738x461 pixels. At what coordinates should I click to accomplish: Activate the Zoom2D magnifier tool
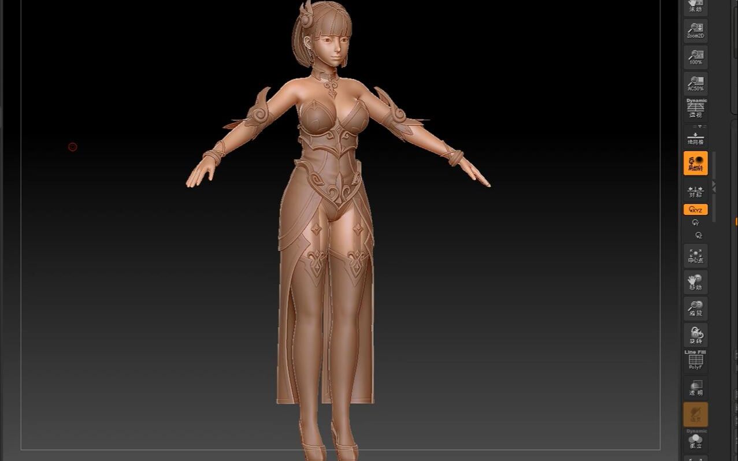(x=695, y=30)
